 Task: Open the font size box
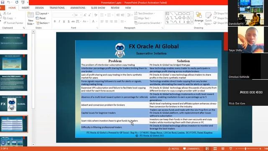tap(78, 15)
